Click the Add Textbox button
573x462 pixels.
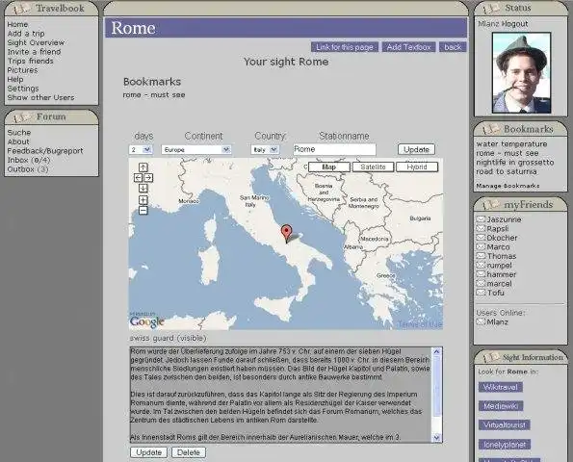coord(408,47)
